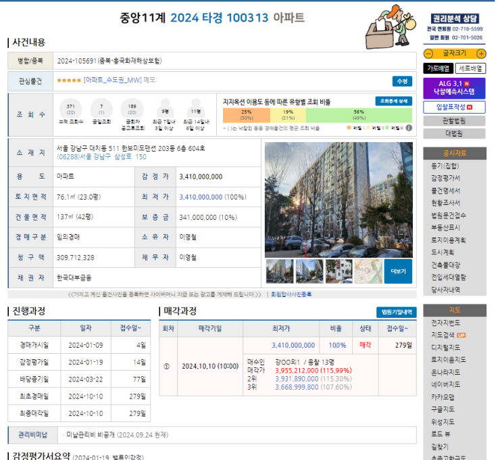The height and width of the screenshot is (460, 502).
Task: Open 당사자내역 item
Action: 445,290
